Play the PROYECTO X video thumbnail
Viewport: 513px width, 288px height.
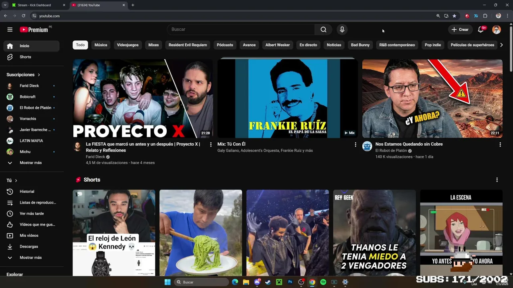[143, 99]
